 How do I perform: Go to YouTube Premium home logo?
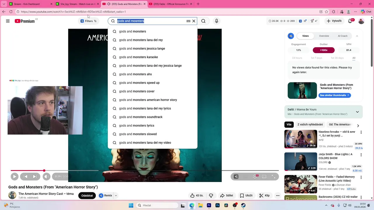pyautogui.click(x=25, y=21)
